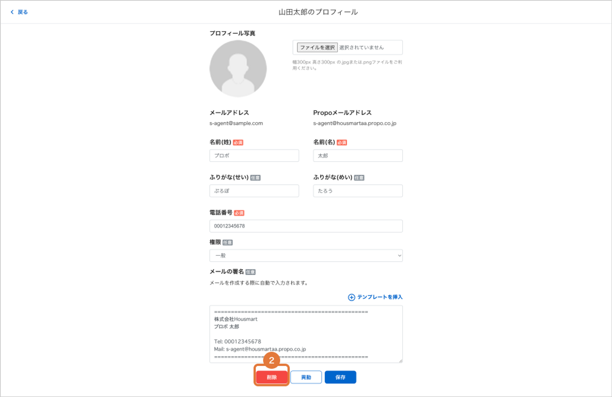The width and height of the screenshot is (612, 397).
Task: Click the ふりがな(せい) field
Action: (x=254, y=191)
